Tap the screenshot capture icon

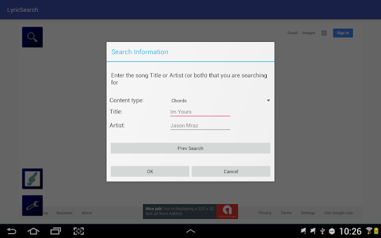[79, 231]
